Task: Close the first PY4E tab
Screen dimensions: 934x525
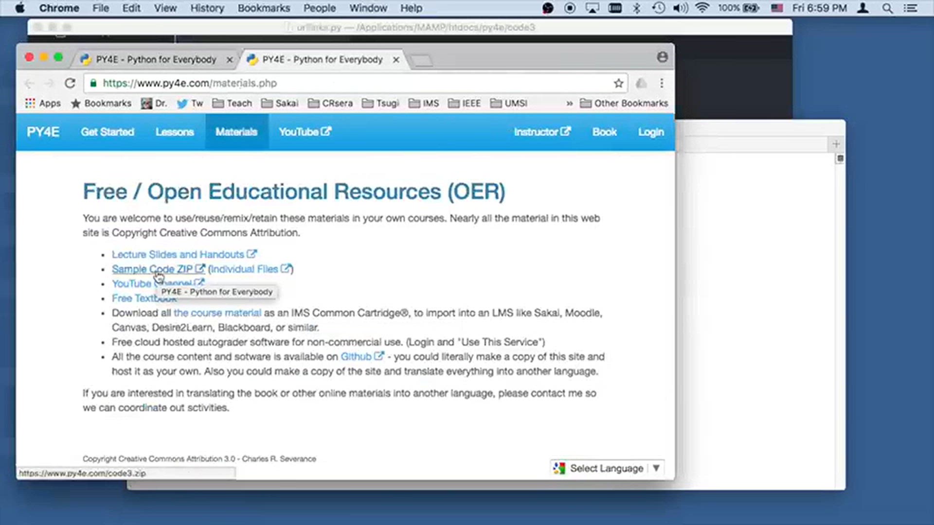Action: pos(230,60)
